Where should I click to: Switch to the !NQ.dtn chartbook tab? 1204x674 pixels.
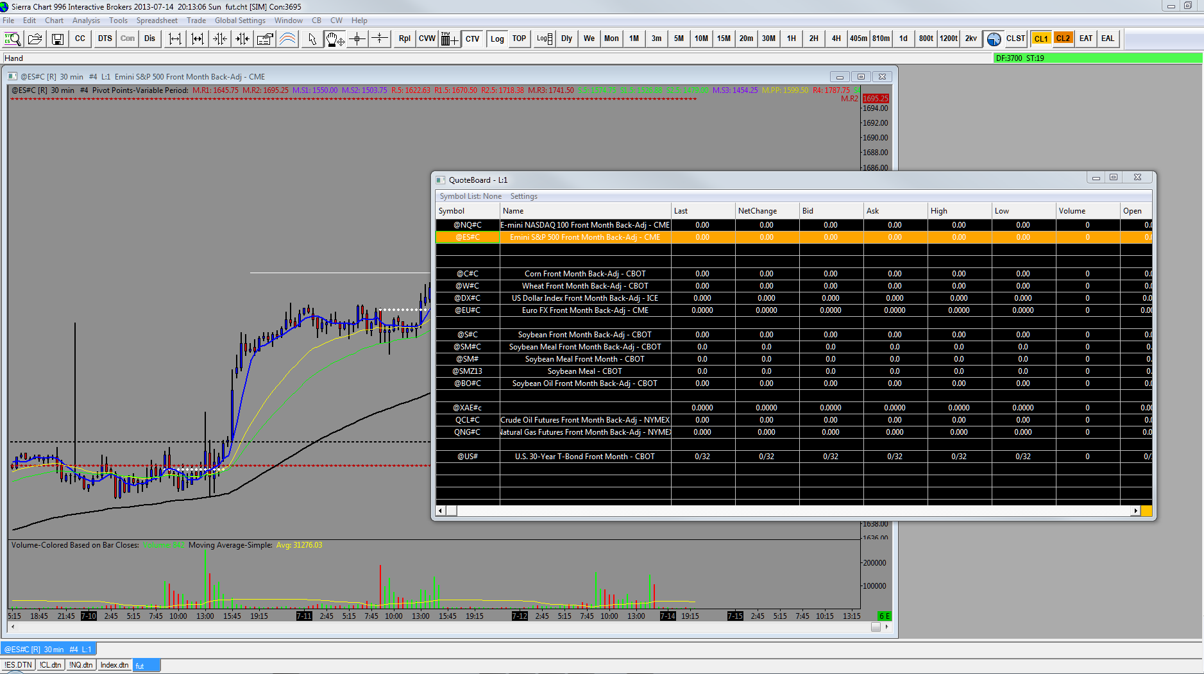pyautogui.click(x=81, y=665)
